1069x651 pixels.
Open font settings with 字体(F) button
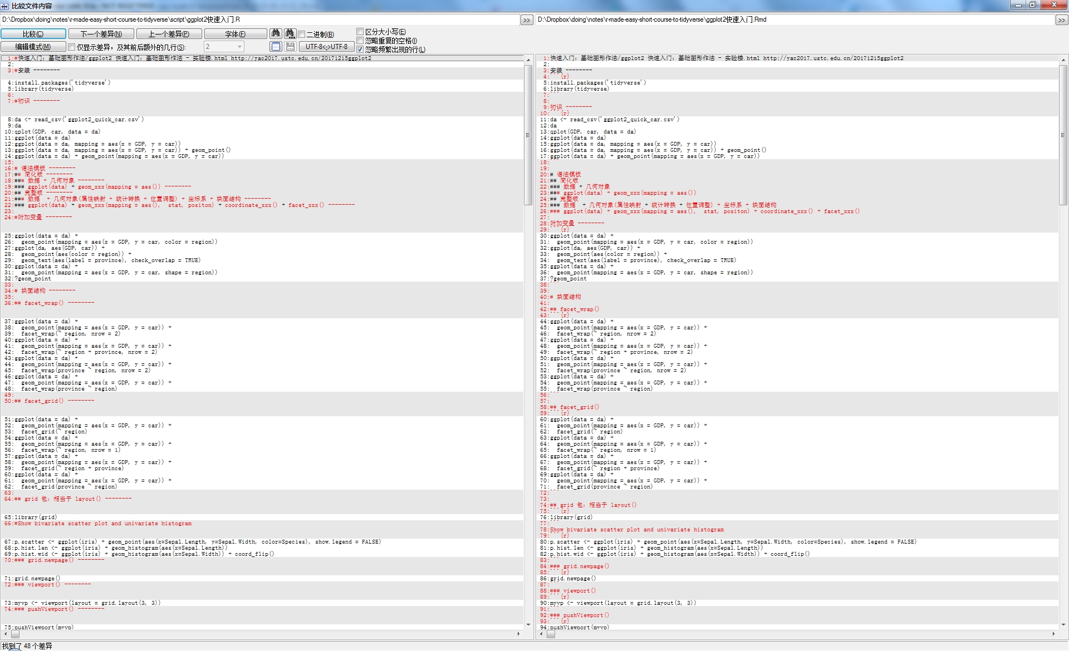pos(236,34)
